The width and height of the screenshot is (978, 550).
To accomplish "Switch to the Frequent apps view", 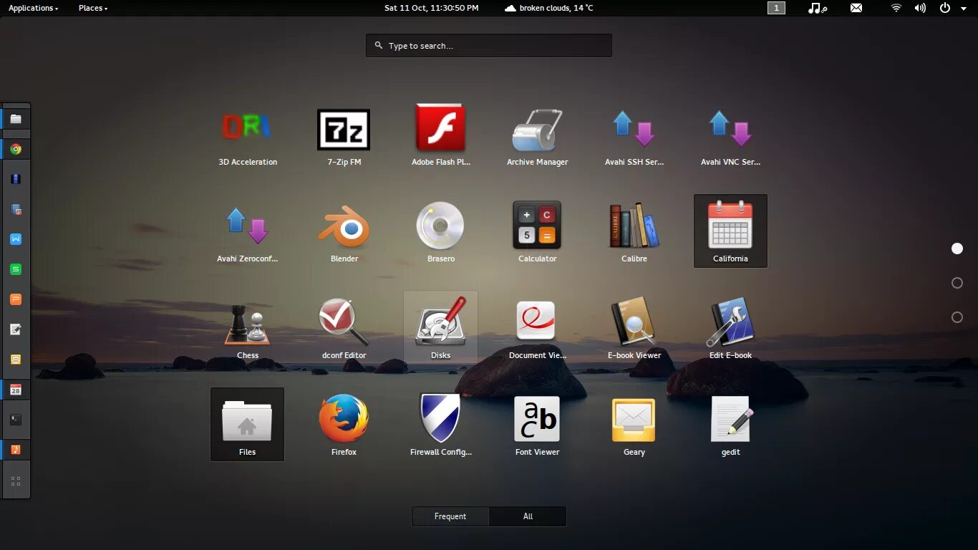I will 450,516.
